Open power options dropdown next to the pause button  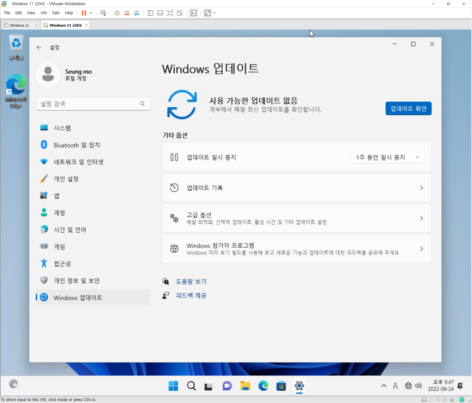[x=91, y=13]
